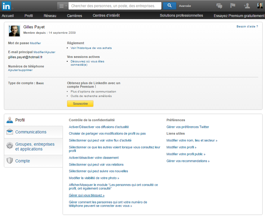Open Gérer vos recommandations link
The image size is (265, 217).
click(188, 161)
